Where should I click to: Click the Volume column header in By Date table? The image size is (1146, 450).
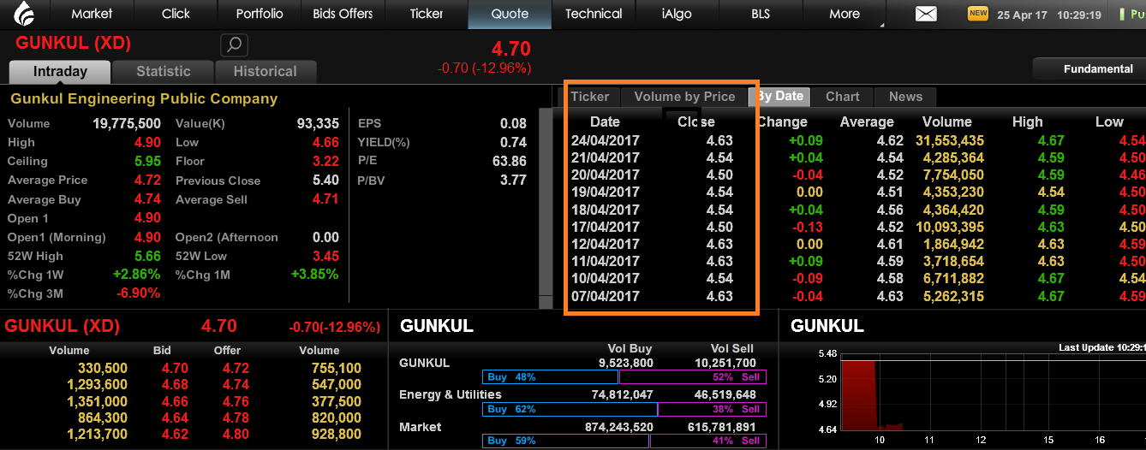pos(946,121)
